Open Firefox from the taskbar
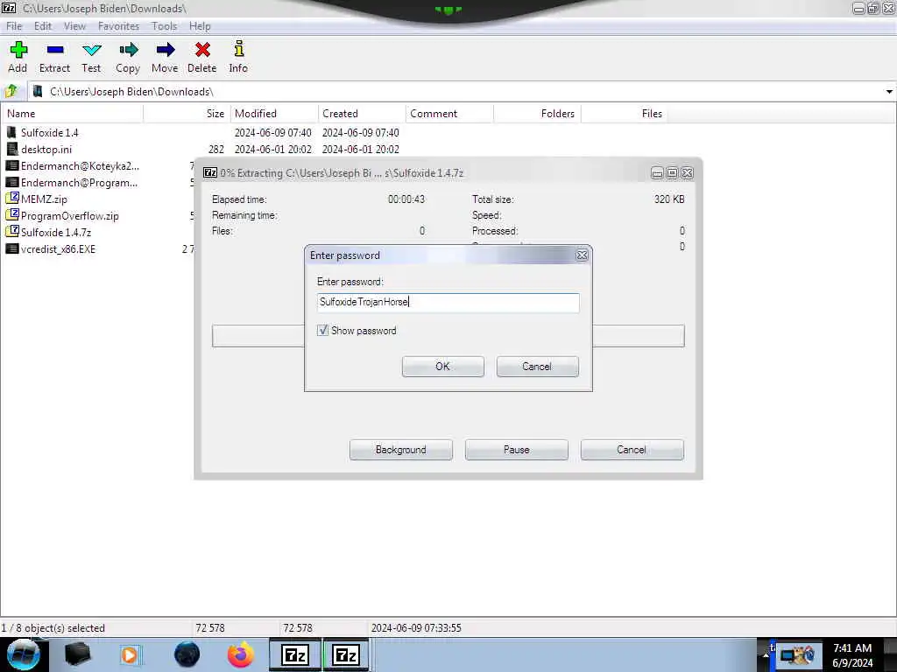Viewport: 897px width, 672px height. click(x=241, y=654)
